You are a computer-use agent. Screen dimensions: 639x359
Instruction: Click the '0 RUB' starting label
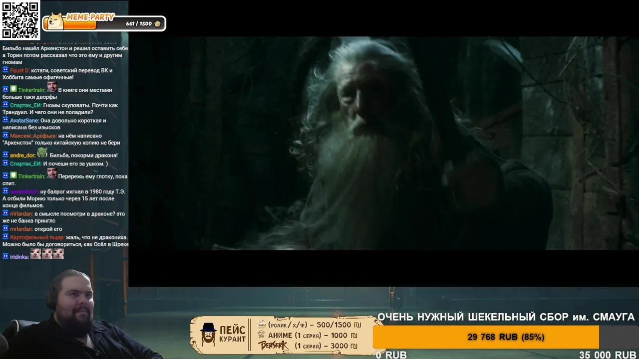coord(391,355)
